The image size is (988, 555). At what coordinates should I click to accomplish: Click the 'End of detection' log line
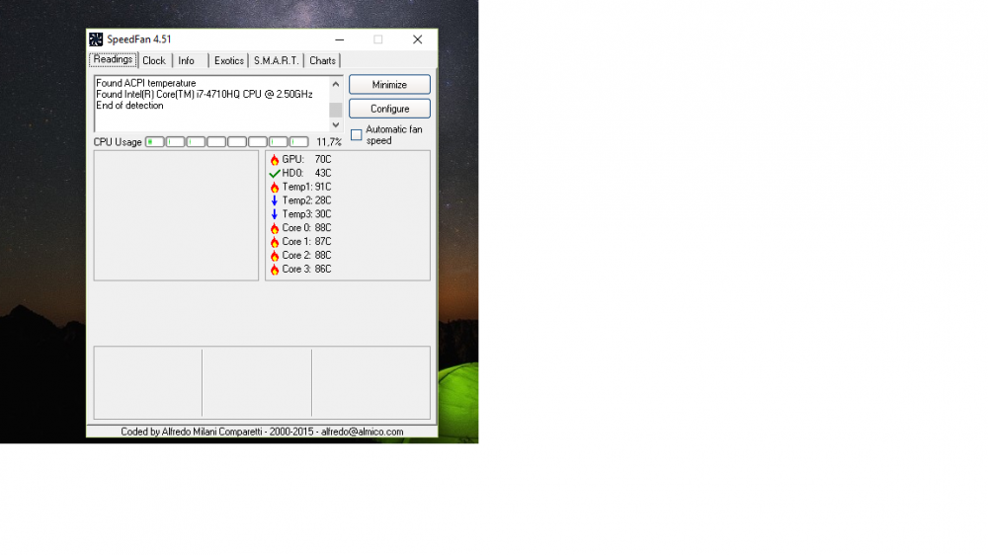pos(129,106)
